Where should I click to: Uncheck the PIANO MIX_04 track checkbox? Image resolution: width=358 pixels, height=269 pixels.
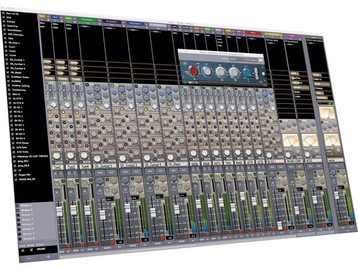[x=16, y=179]
